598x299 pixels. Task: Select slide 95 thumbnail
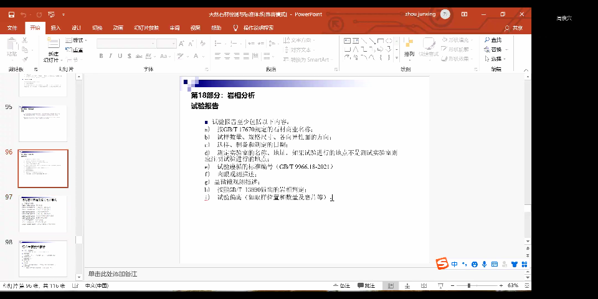pyautogui.click(x=43, y=123)
